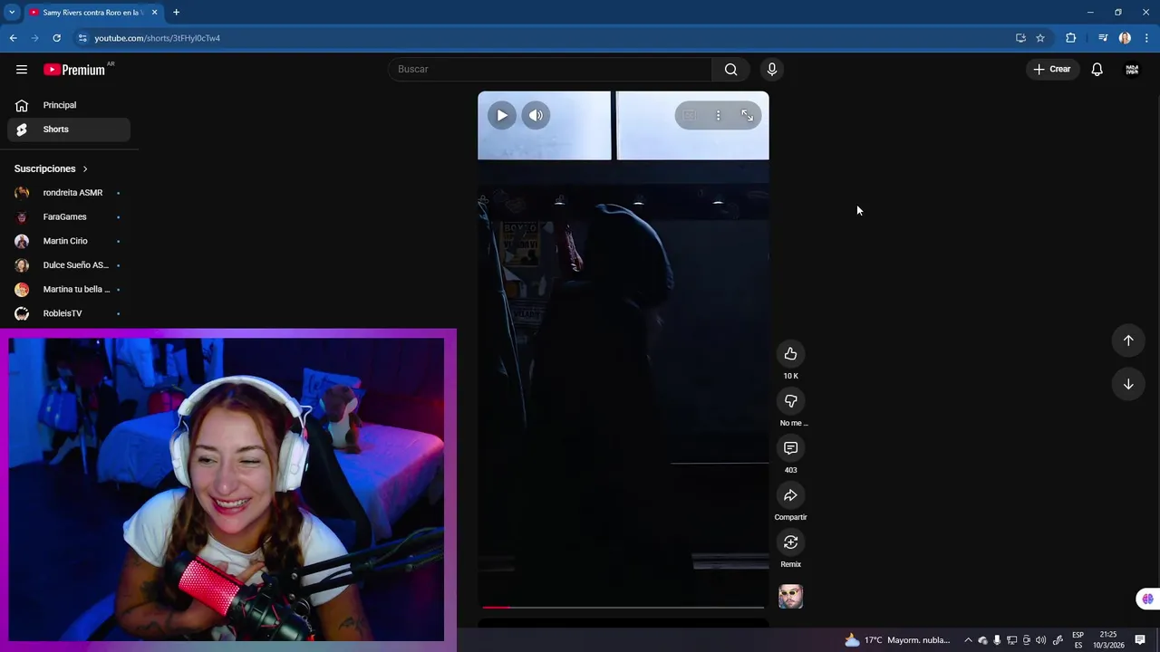Image resolution: width=1160 pixels, height=652 pixels.
Task: Open the tab search dropdown arrow
Action: [x=12, y=13]
